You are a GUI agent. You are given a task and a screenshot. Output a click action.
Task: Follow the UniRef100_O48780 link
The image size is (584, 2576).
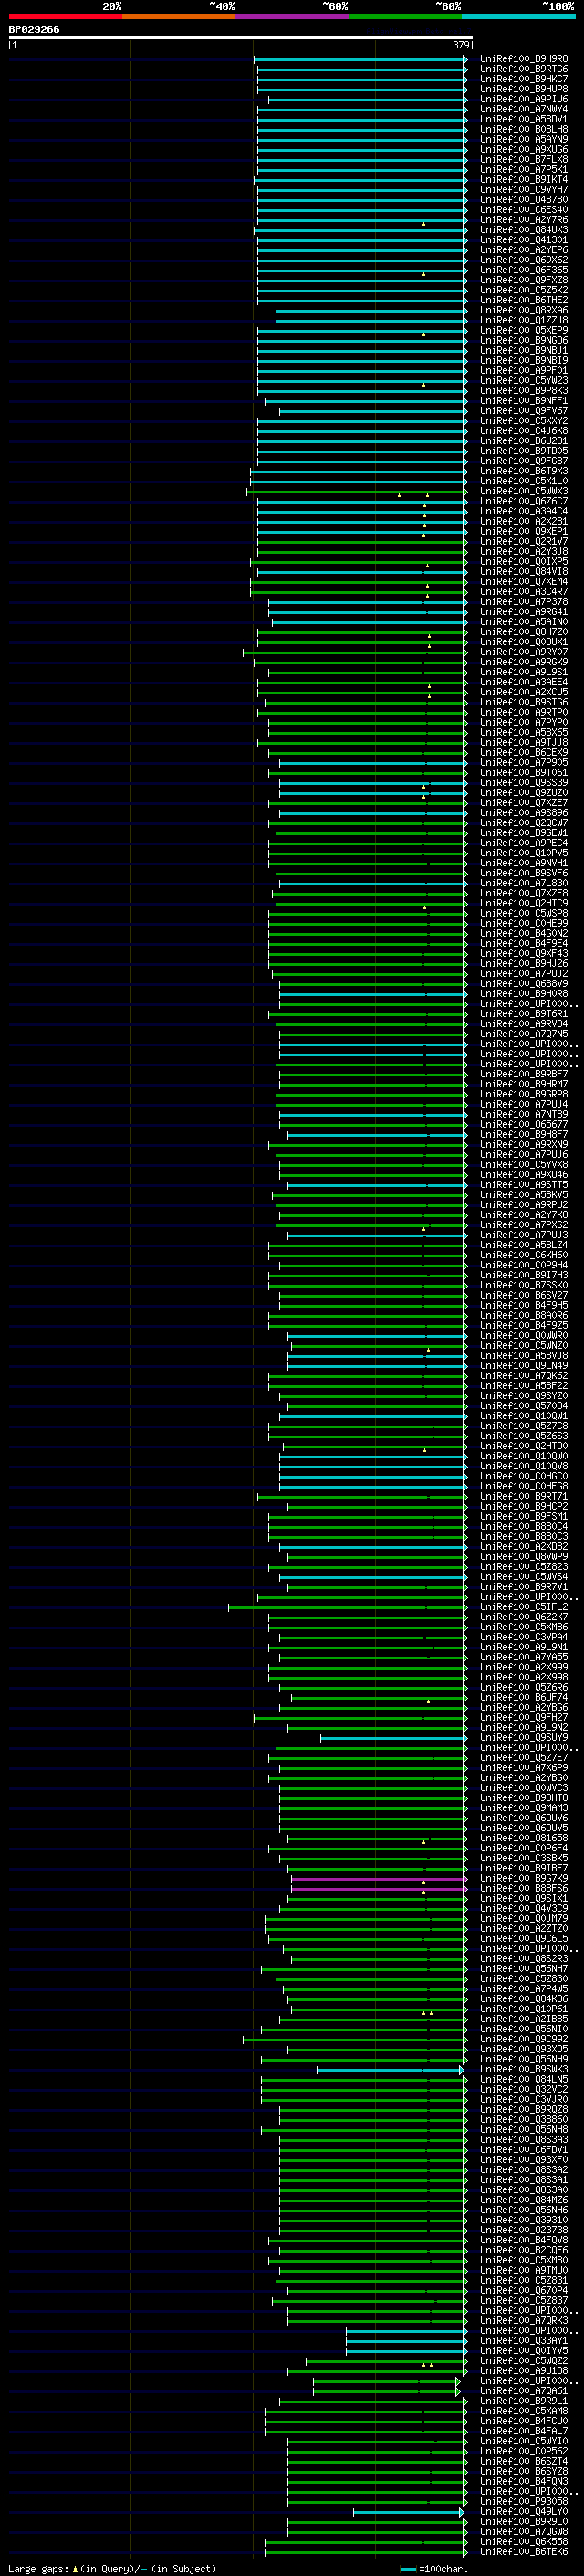(x=524, y=200)
